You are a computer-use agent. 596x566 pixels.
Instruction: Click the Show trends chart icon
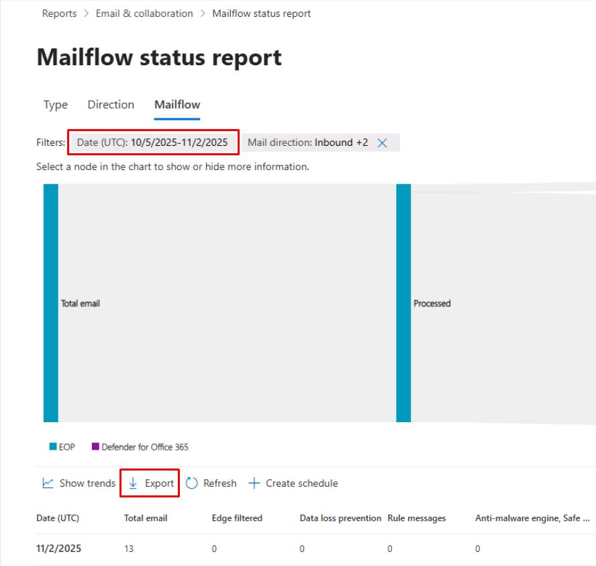48,483
